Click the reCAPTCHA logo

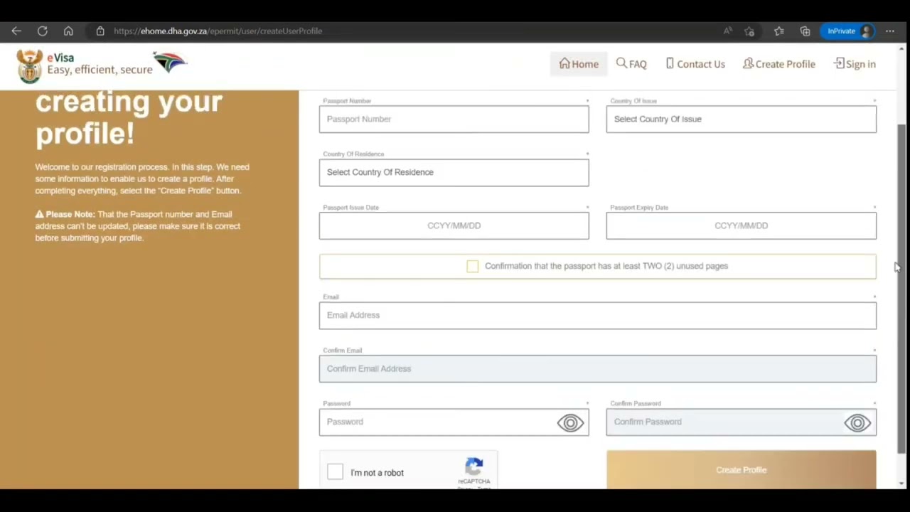click(x=474, y=466)
